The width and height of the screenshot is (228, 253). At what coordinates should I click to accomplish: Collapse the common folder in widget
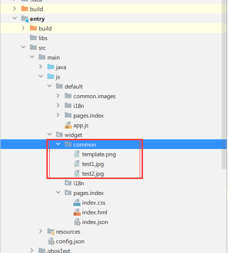tap(58, 144)
